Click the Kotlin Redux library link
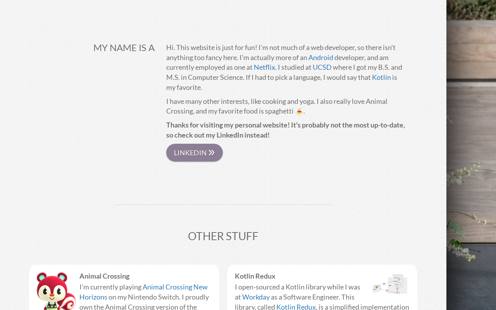 click(296, 307)
